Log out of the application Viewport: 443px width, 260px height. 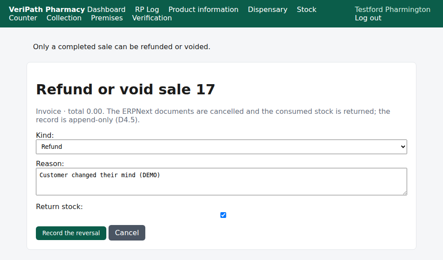(x=368, y=18)
